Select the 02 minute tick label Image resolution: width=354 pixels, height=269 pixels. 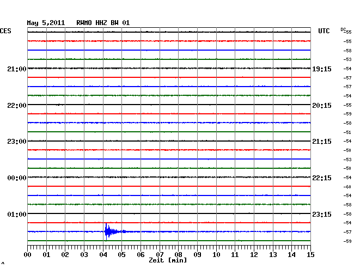(65, 255)
